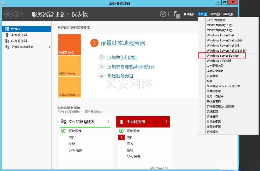The width and height of the screenshot is (260, 171).
Task: Expand 文件和存储服务 sidebar arrow
Action: click(x=49, y=47)
